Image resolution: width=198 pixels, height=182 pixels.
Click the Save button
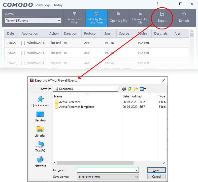156,170
